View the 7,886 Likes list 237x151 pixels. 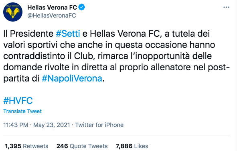(132, 146)
